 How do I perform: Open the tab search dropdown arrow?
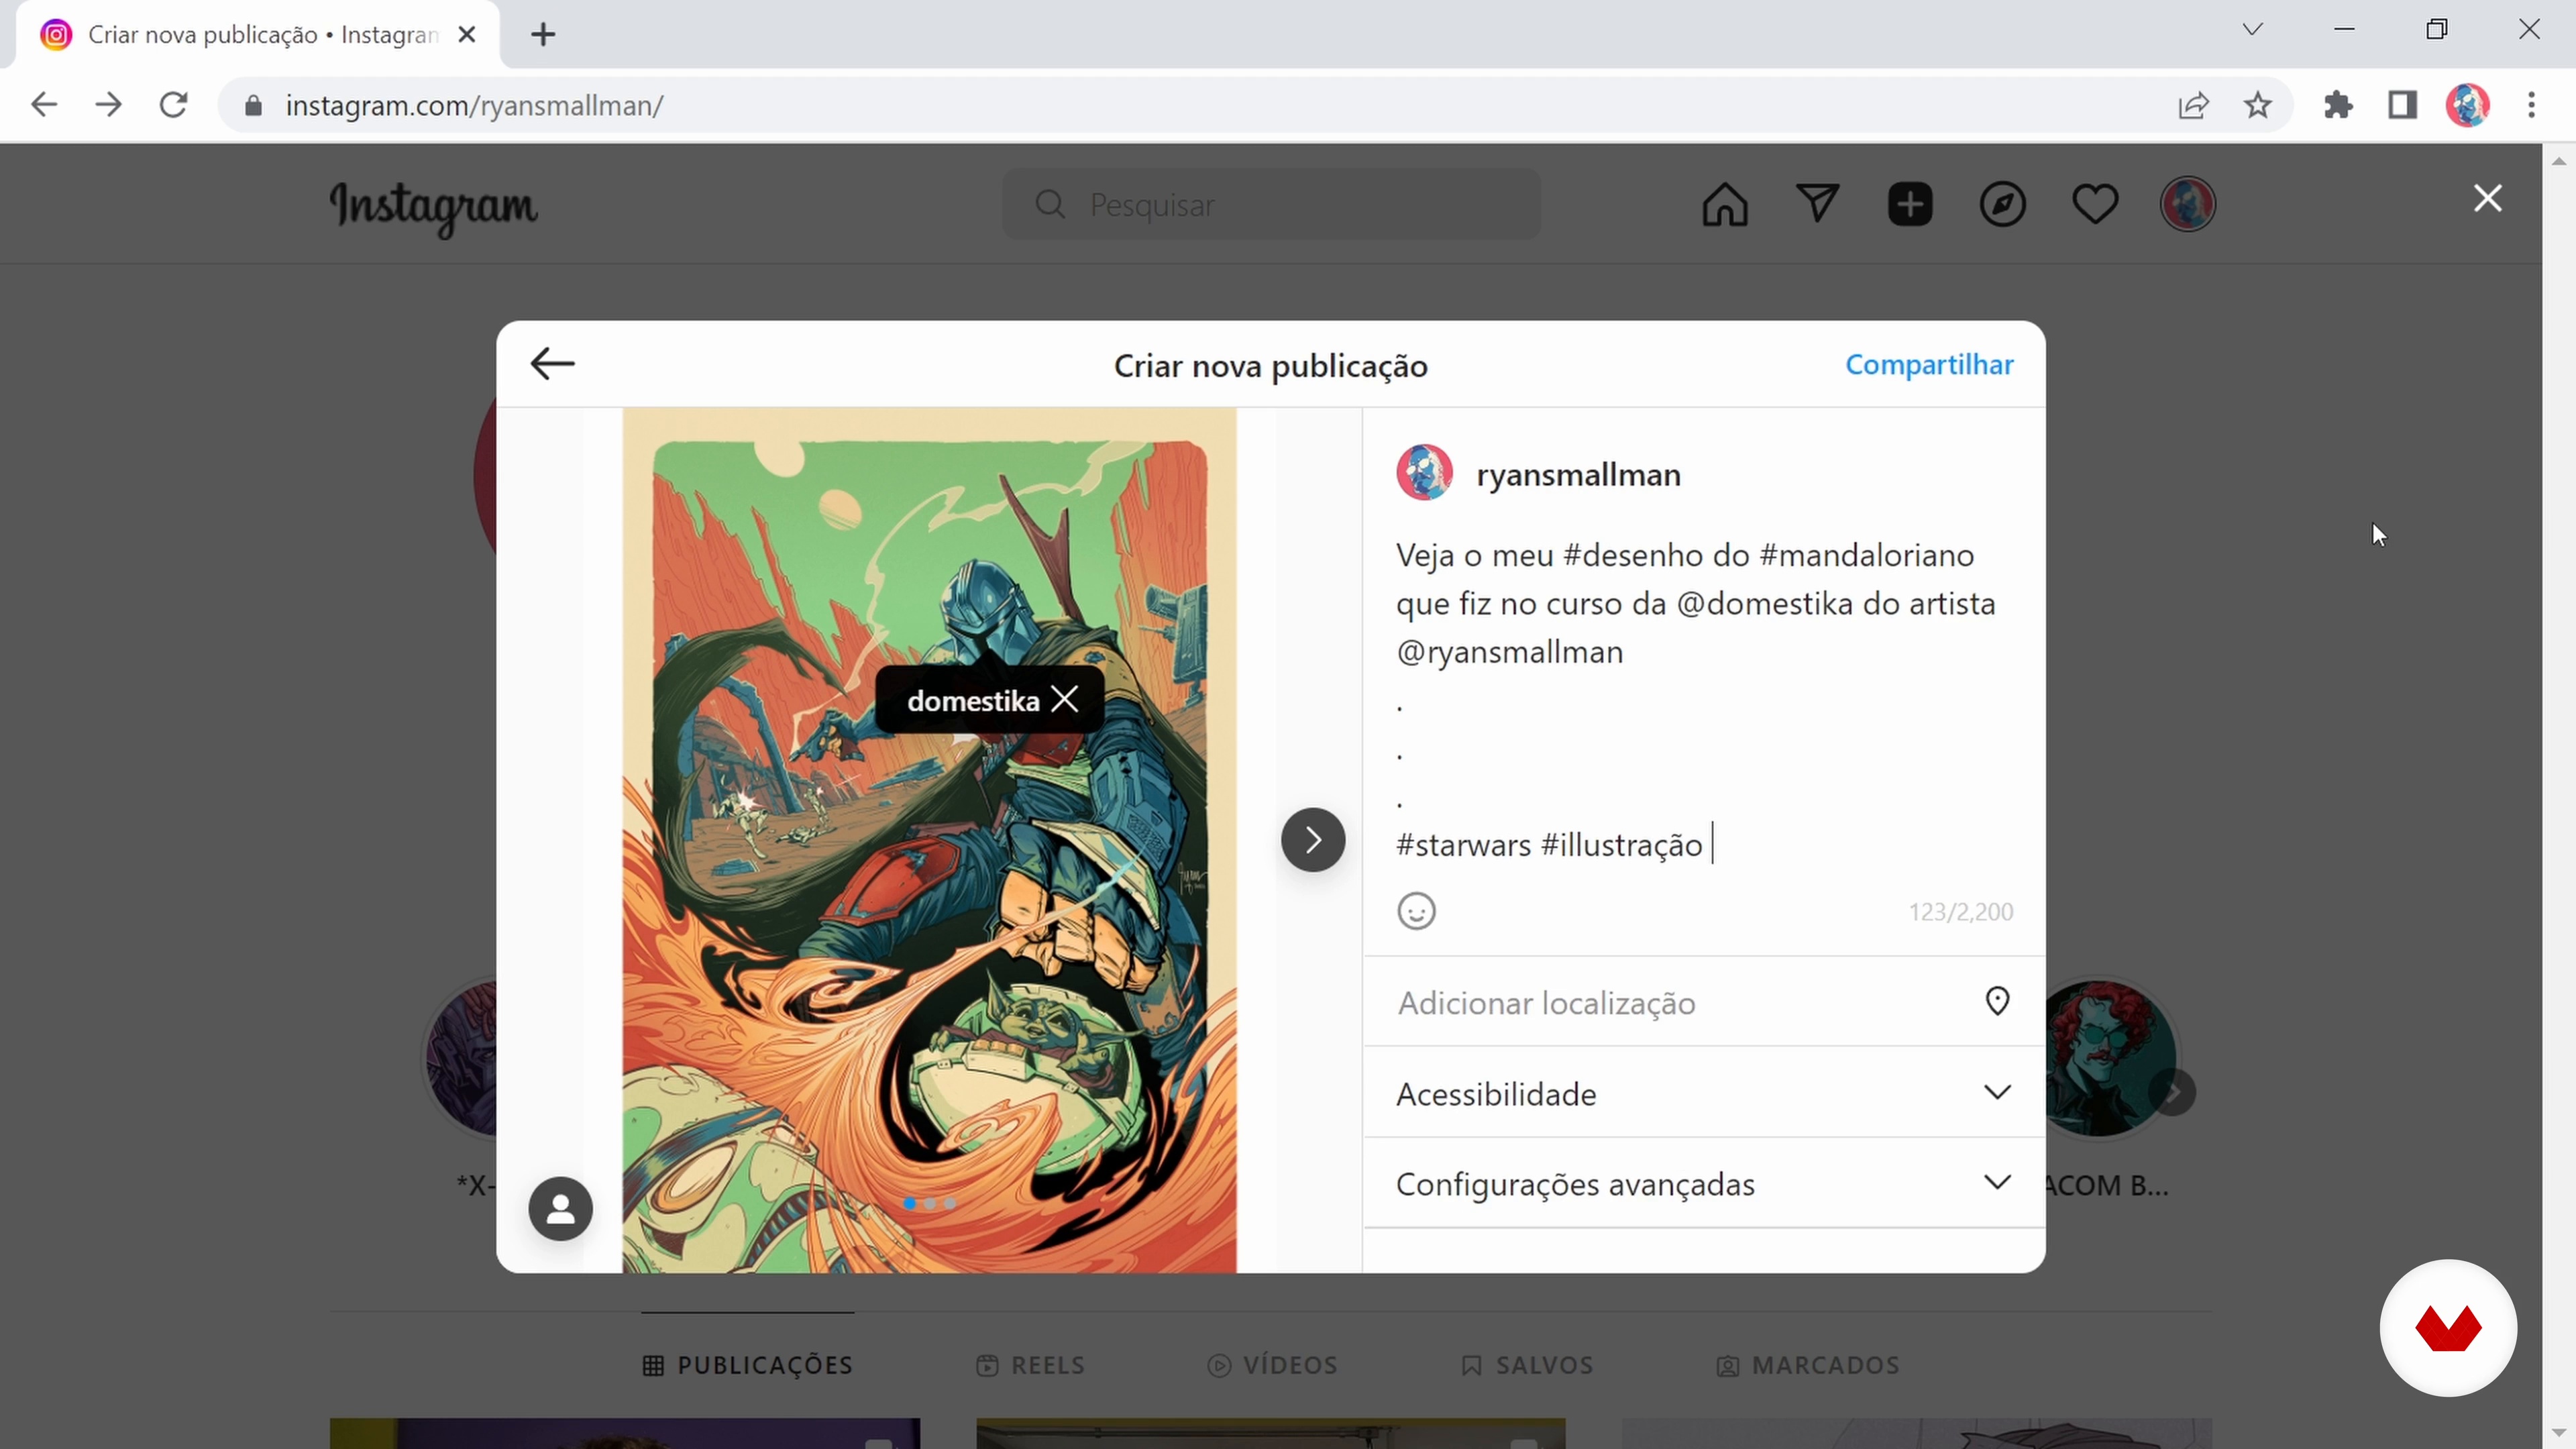pyautogui.click(x=2252, y=29)
